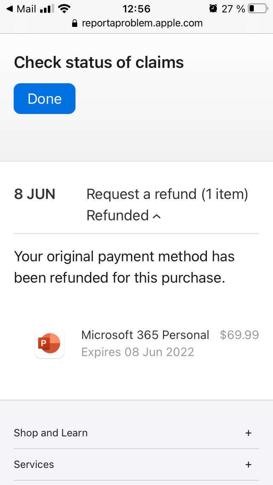Tap the back to Mail arrow
This screenshot has height=485, width=273.
tap(9, 9)
